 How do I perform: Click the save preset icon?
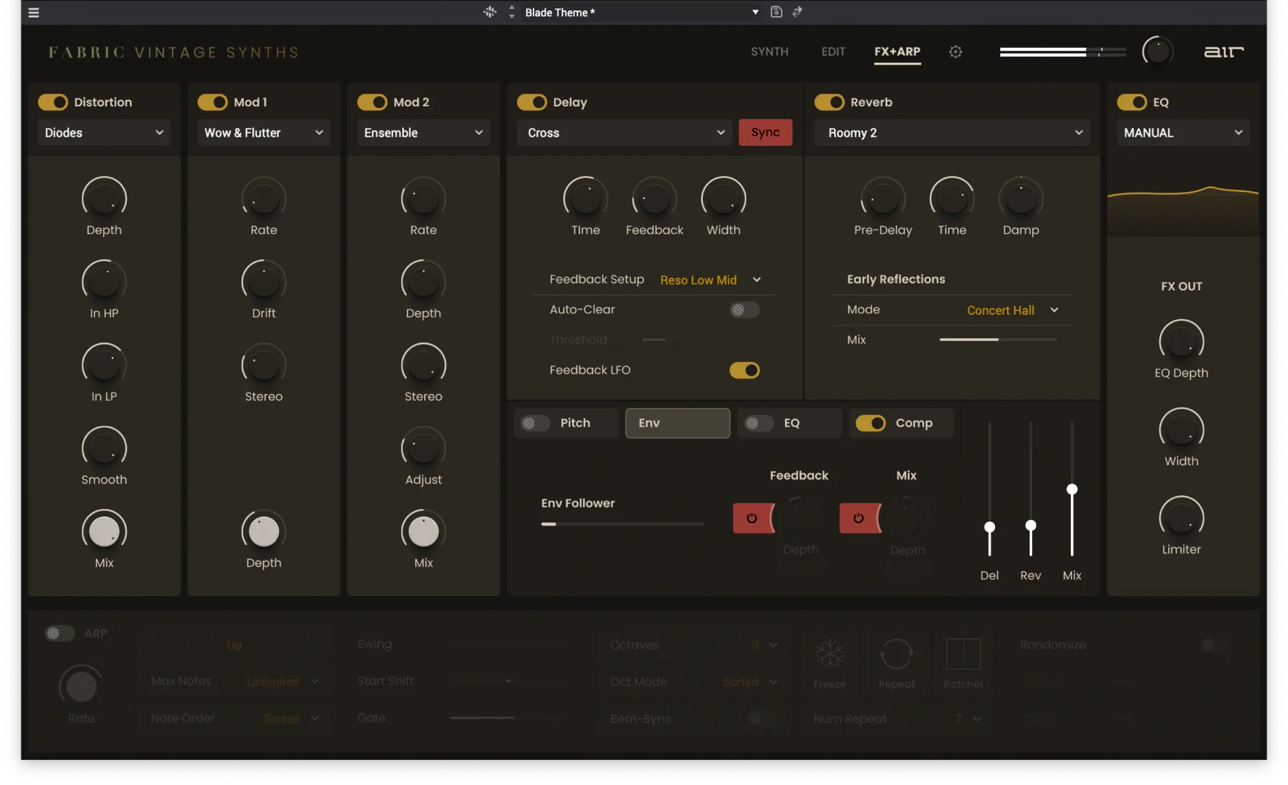776,12
